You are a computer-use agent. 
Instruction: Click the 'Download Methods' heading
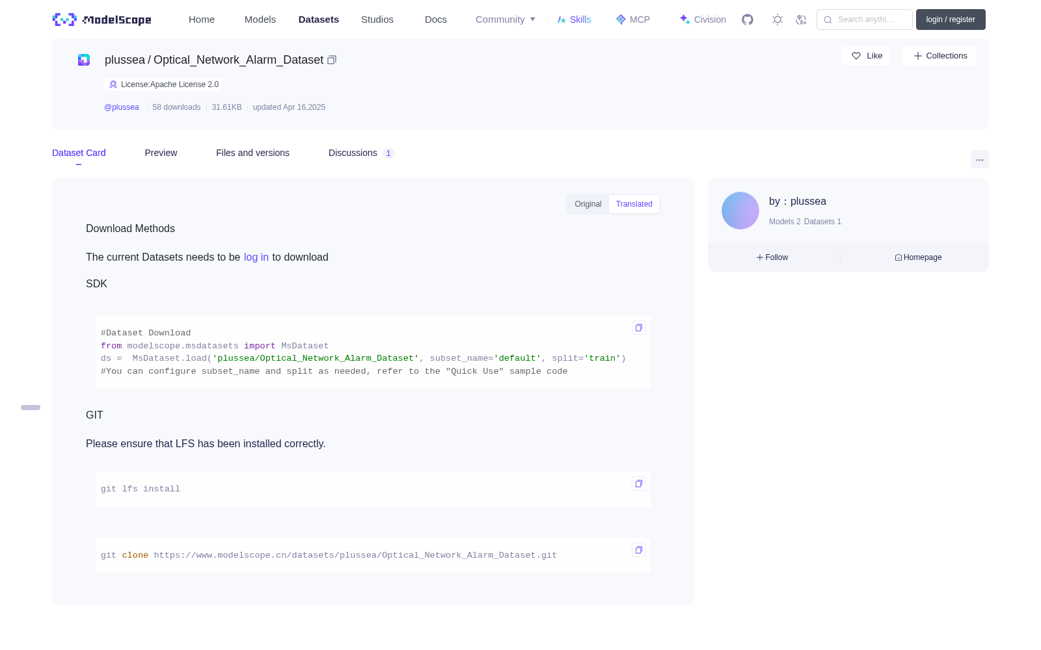130,229
